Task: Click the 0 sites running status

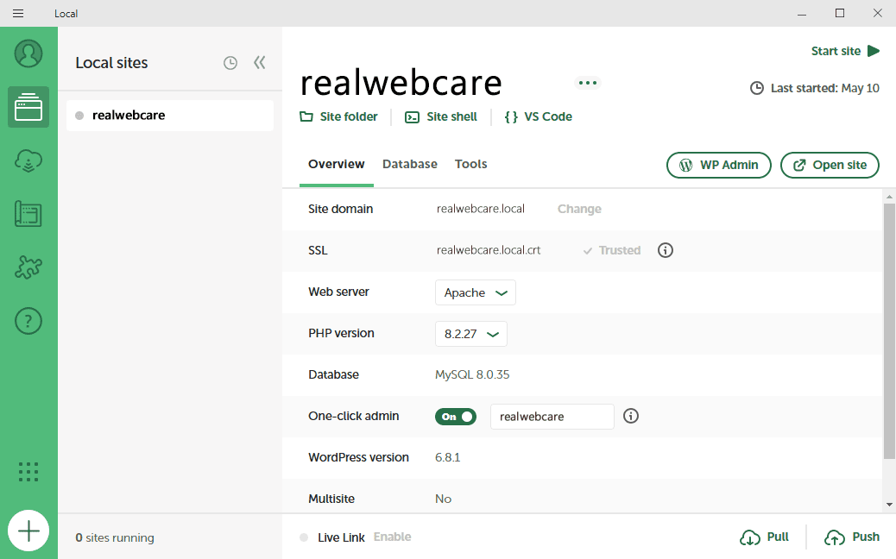Action: 115,538
